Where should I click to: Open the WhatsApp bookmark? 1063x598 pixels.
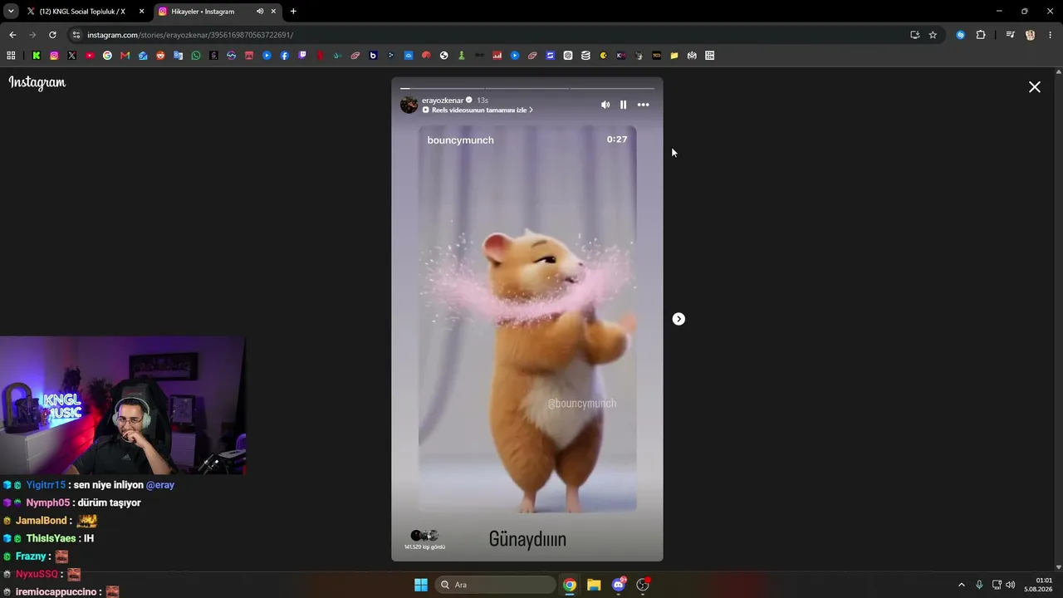click(x=196, y=56)
